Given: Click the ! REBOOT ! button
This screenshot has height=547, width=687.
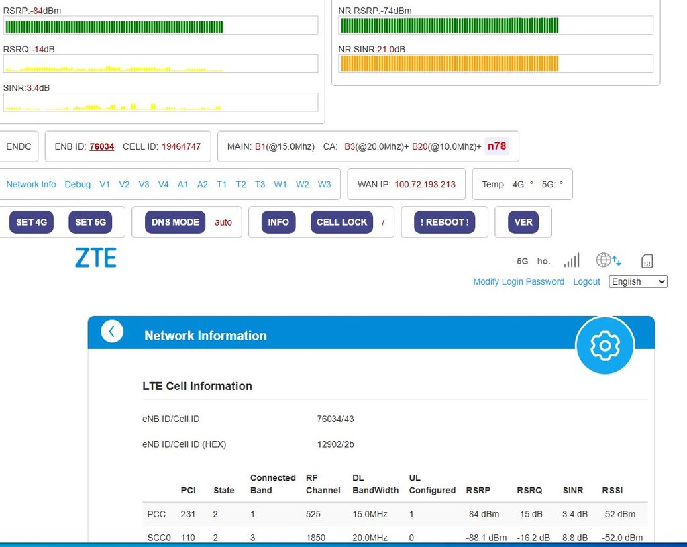Looking at the screenshot, I should click(x=444, y=222).
